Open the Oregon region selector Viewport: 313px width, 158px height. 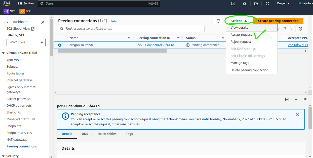(283, 4)
